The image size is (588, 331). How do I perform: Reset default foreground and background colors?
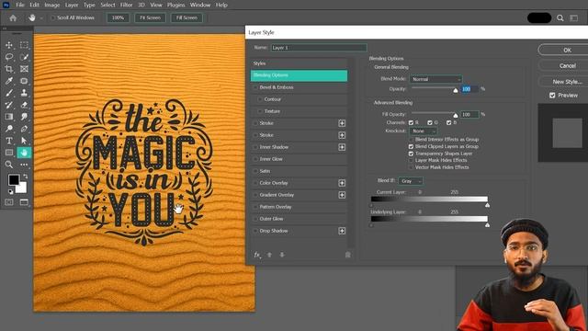[10, 192]
